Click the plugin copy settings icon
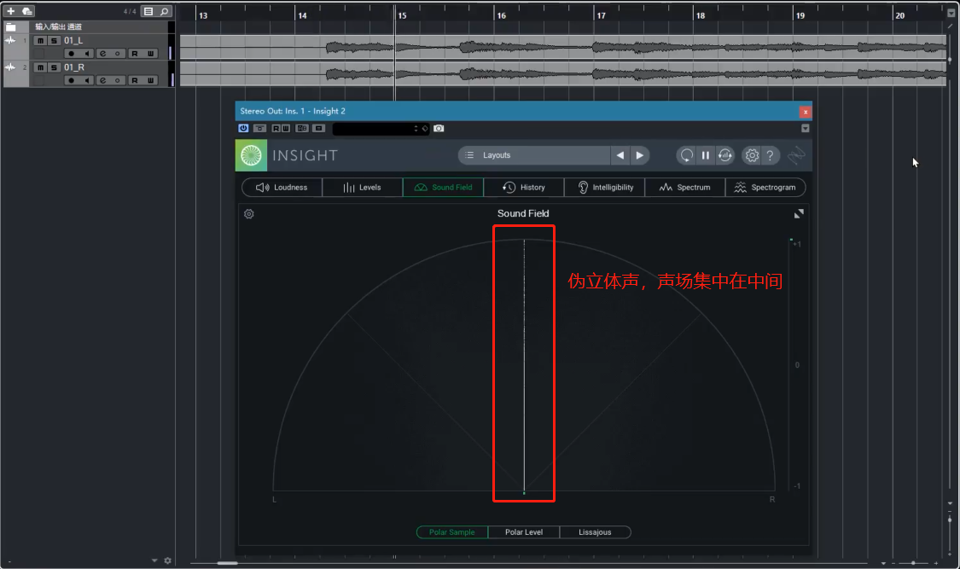The height and width of the screenshot is (569, 960). 318,129
